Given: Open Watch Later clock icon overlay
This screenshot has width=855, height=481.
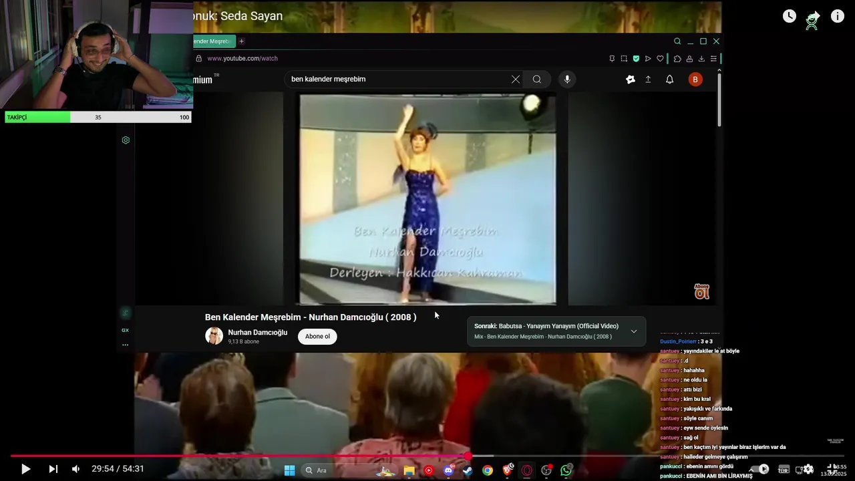Looking at the screenshot, I should click(790, 16).
